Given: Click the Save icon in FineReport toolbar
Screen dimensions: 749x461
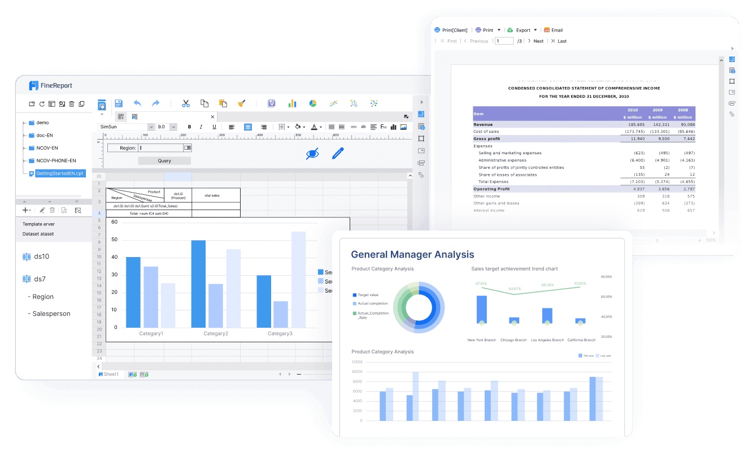Looking at the screenshot, I should [x=119, y=103].
